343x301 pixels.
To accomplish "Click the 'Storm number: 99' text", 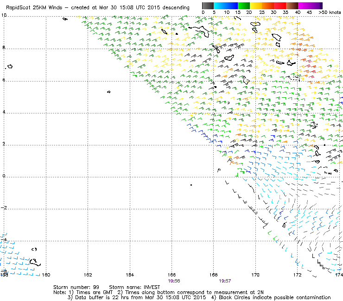I will [x=76, y=287].
